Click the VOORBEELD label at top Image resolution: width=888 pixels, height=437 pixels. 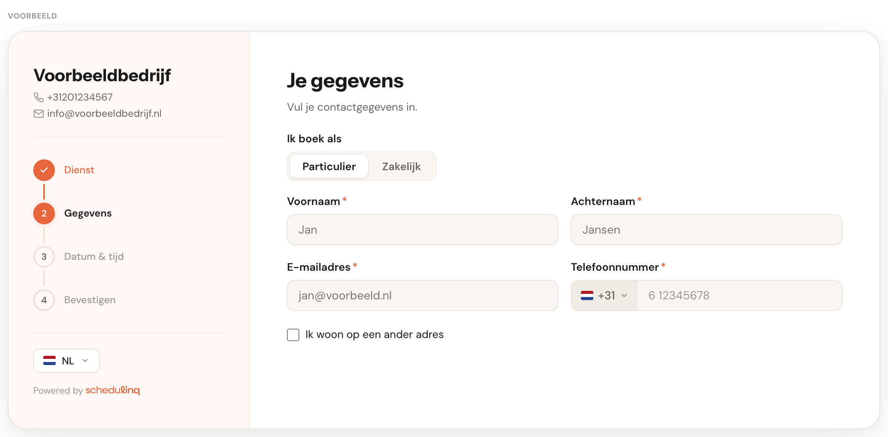[32, 16]
